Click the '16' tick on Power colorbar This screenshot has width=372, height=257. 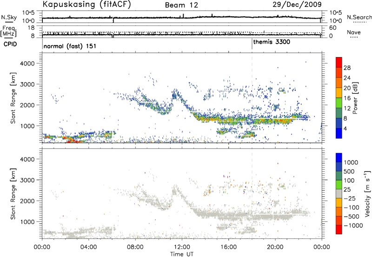(x=347, y=98)
